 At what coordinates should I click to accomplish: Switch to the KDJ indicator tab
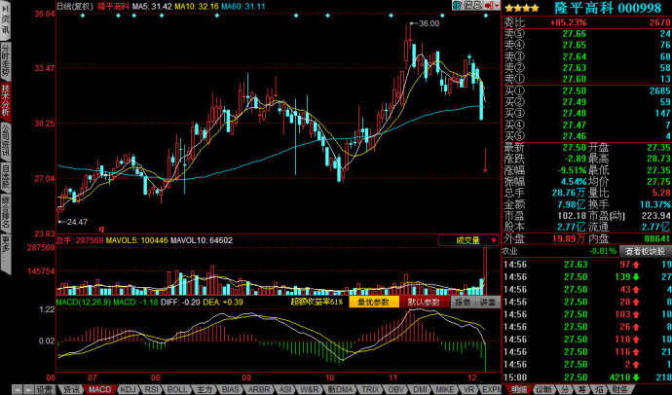click(x=128, y=388)
